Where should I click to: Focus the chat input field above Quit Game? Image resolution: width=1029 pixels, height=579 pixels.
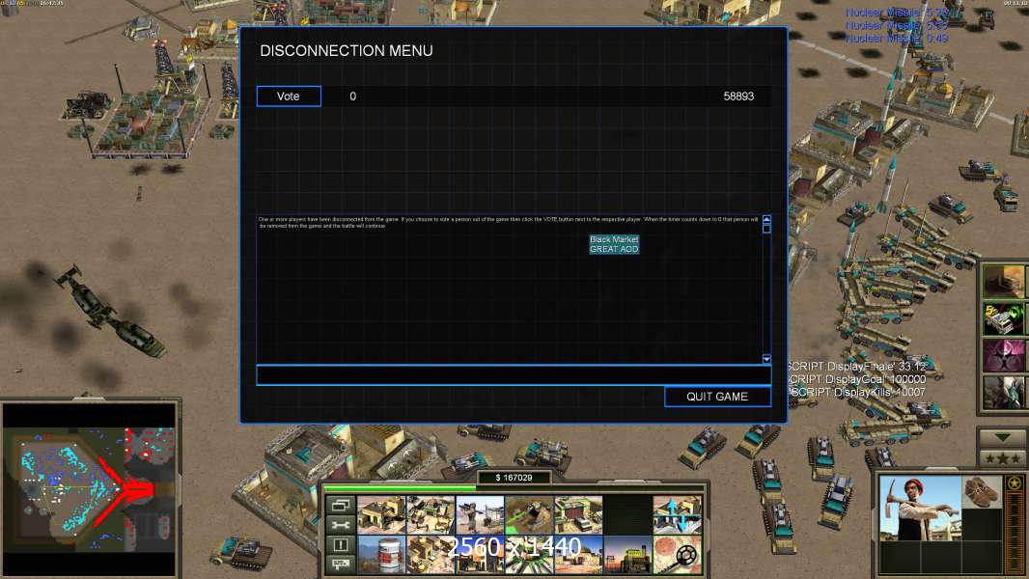coord(514,375)
